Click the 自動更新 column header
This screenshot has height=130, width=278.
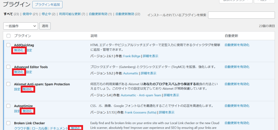tap(231, 36)
